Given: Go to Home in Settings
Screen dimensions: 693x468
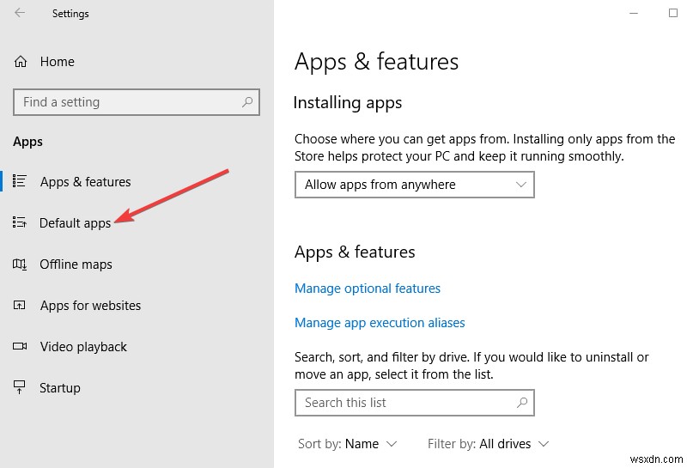Looking at the screenshot, I should (x=57, y=62).
